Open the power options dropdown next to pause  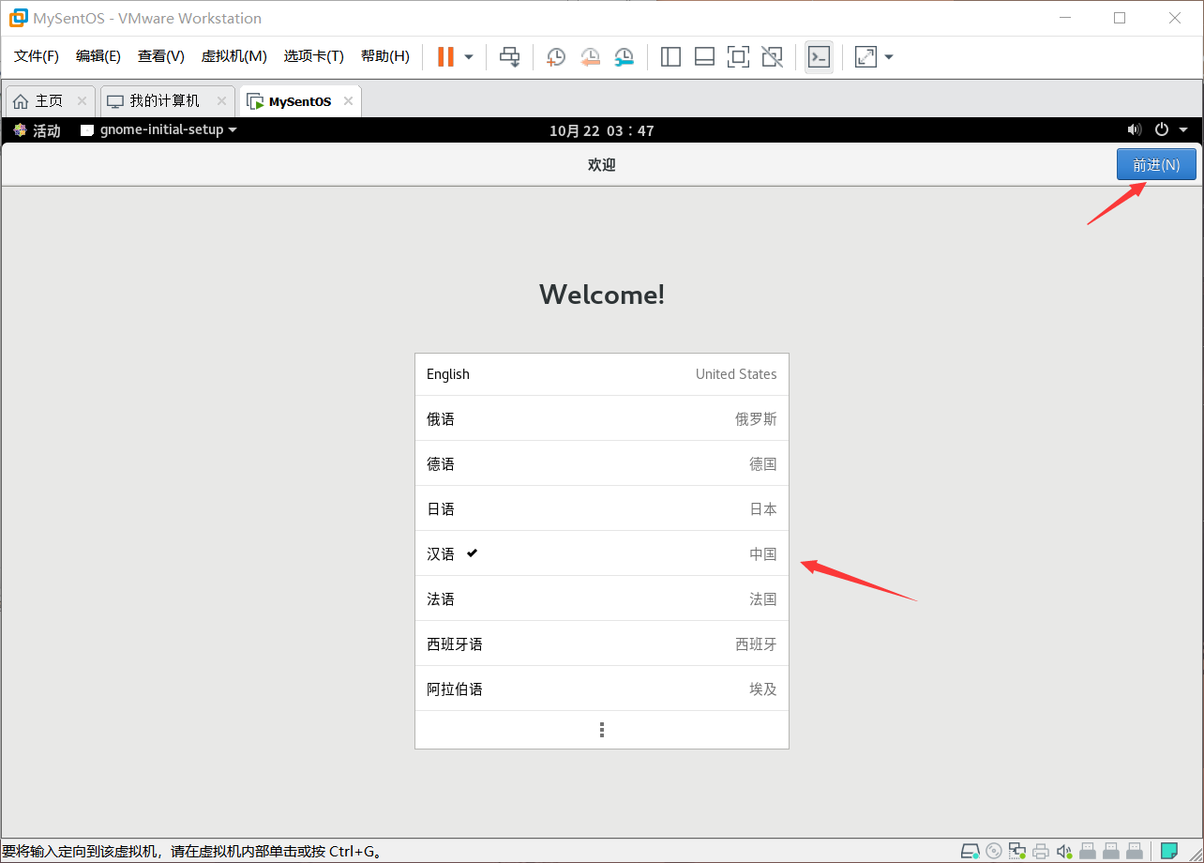tap(469, 57)
